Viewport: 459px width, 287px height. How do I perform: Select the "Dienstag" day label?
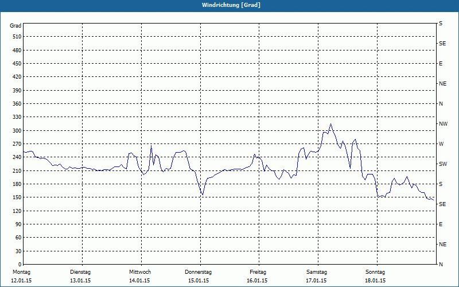[x=80, y=272]
